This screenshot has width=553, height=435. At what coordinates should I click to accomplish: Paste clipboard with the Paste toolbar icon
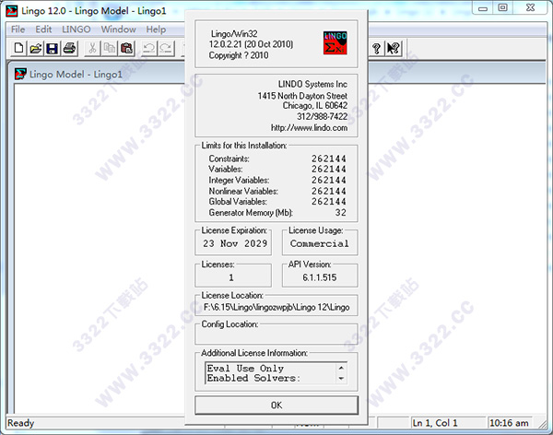coord(126,48)
